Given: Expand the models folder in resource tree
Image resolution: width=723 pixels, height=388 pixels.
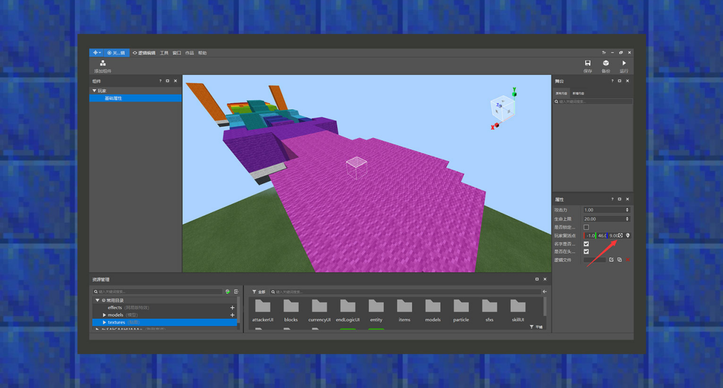Looking at the screenshot, I should click(x=104, y=315).
